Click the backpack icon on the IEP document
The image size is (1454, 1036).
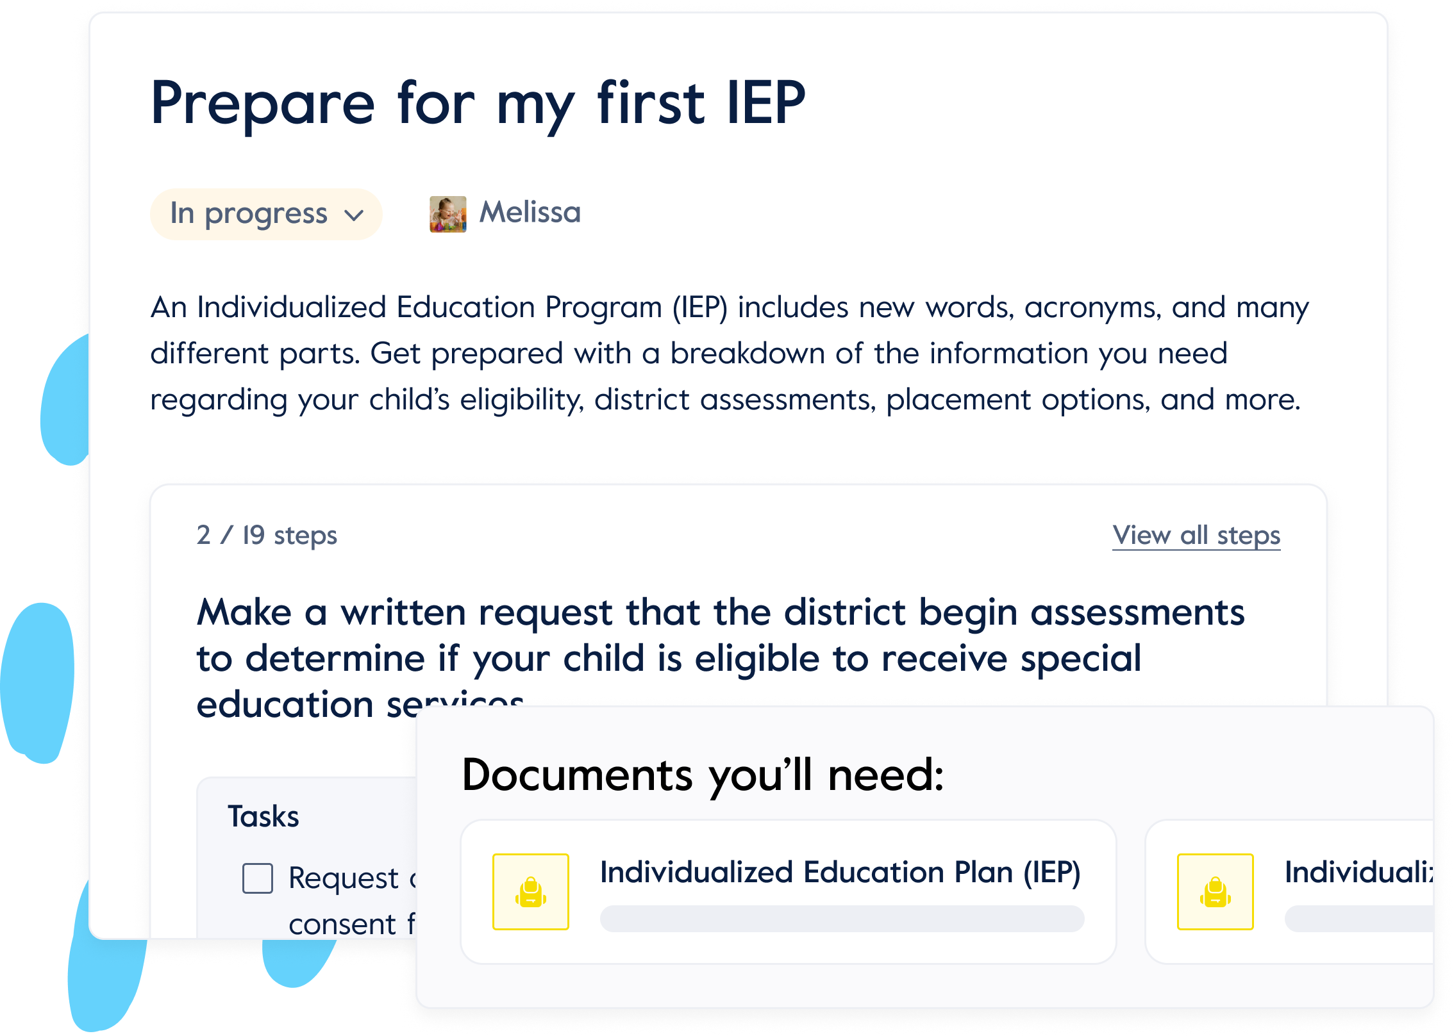pos(530,891)
